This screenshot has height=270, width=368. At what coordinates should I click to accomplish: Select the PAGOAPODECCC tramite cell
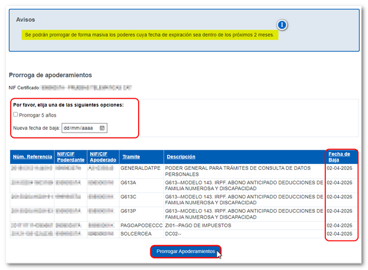[x=141, y=226]
